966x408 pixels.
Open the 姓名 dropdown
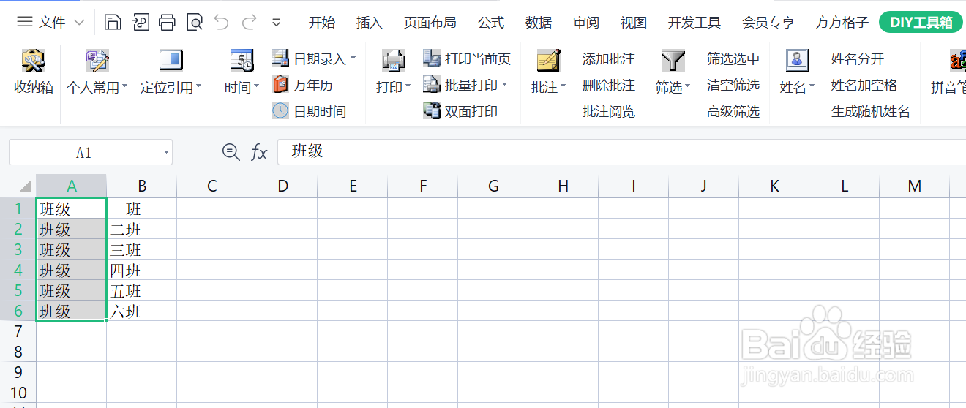click(798, 73)
